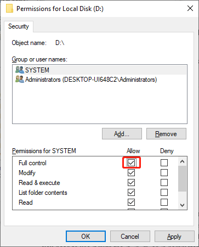Click the Apply button

pos(174,236)
